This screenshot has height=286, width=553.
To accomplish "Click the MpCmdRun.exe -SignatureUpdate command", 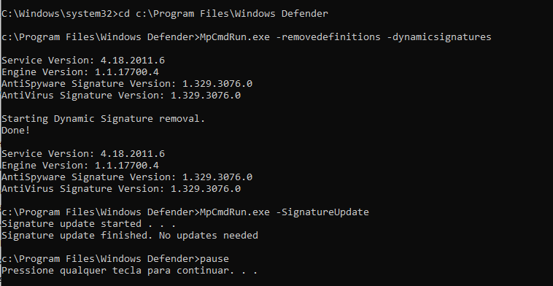I will 285,212.
